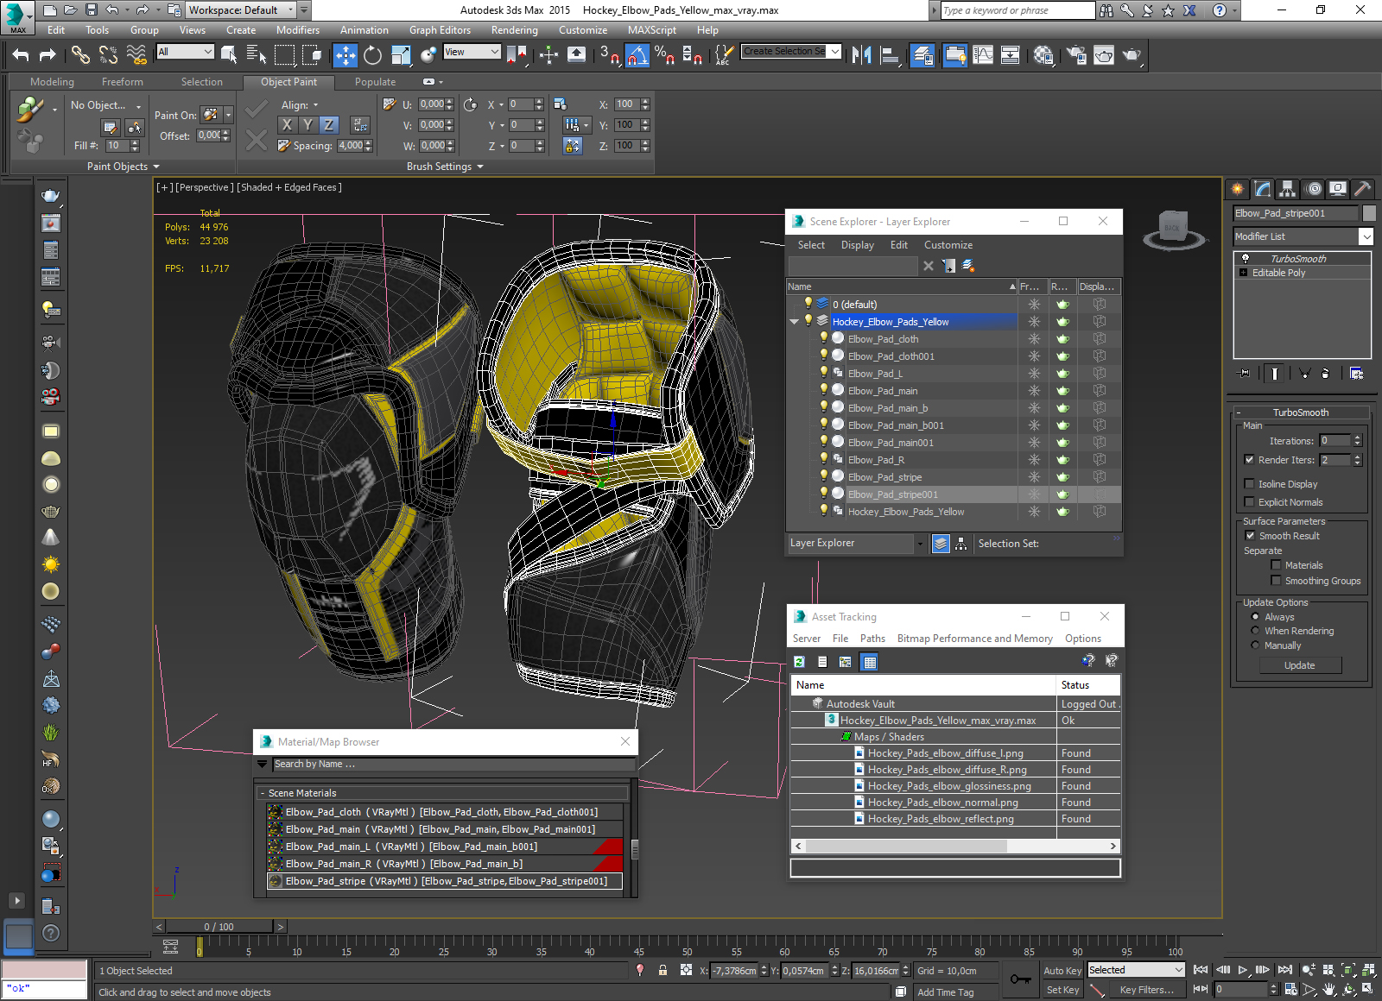
Task: Switch to Populate ribbon tab
Action: point(375,82)
